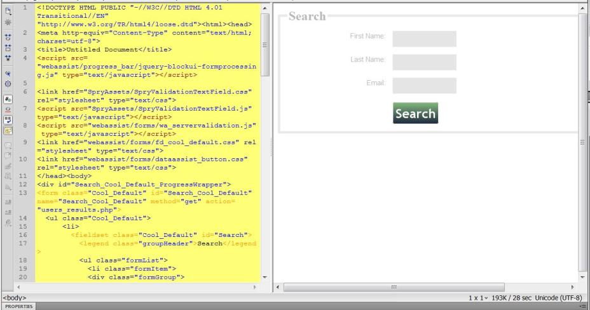The image size is (590, 310).
Task: Toggle Word Wrap icon
Action: 8,120
